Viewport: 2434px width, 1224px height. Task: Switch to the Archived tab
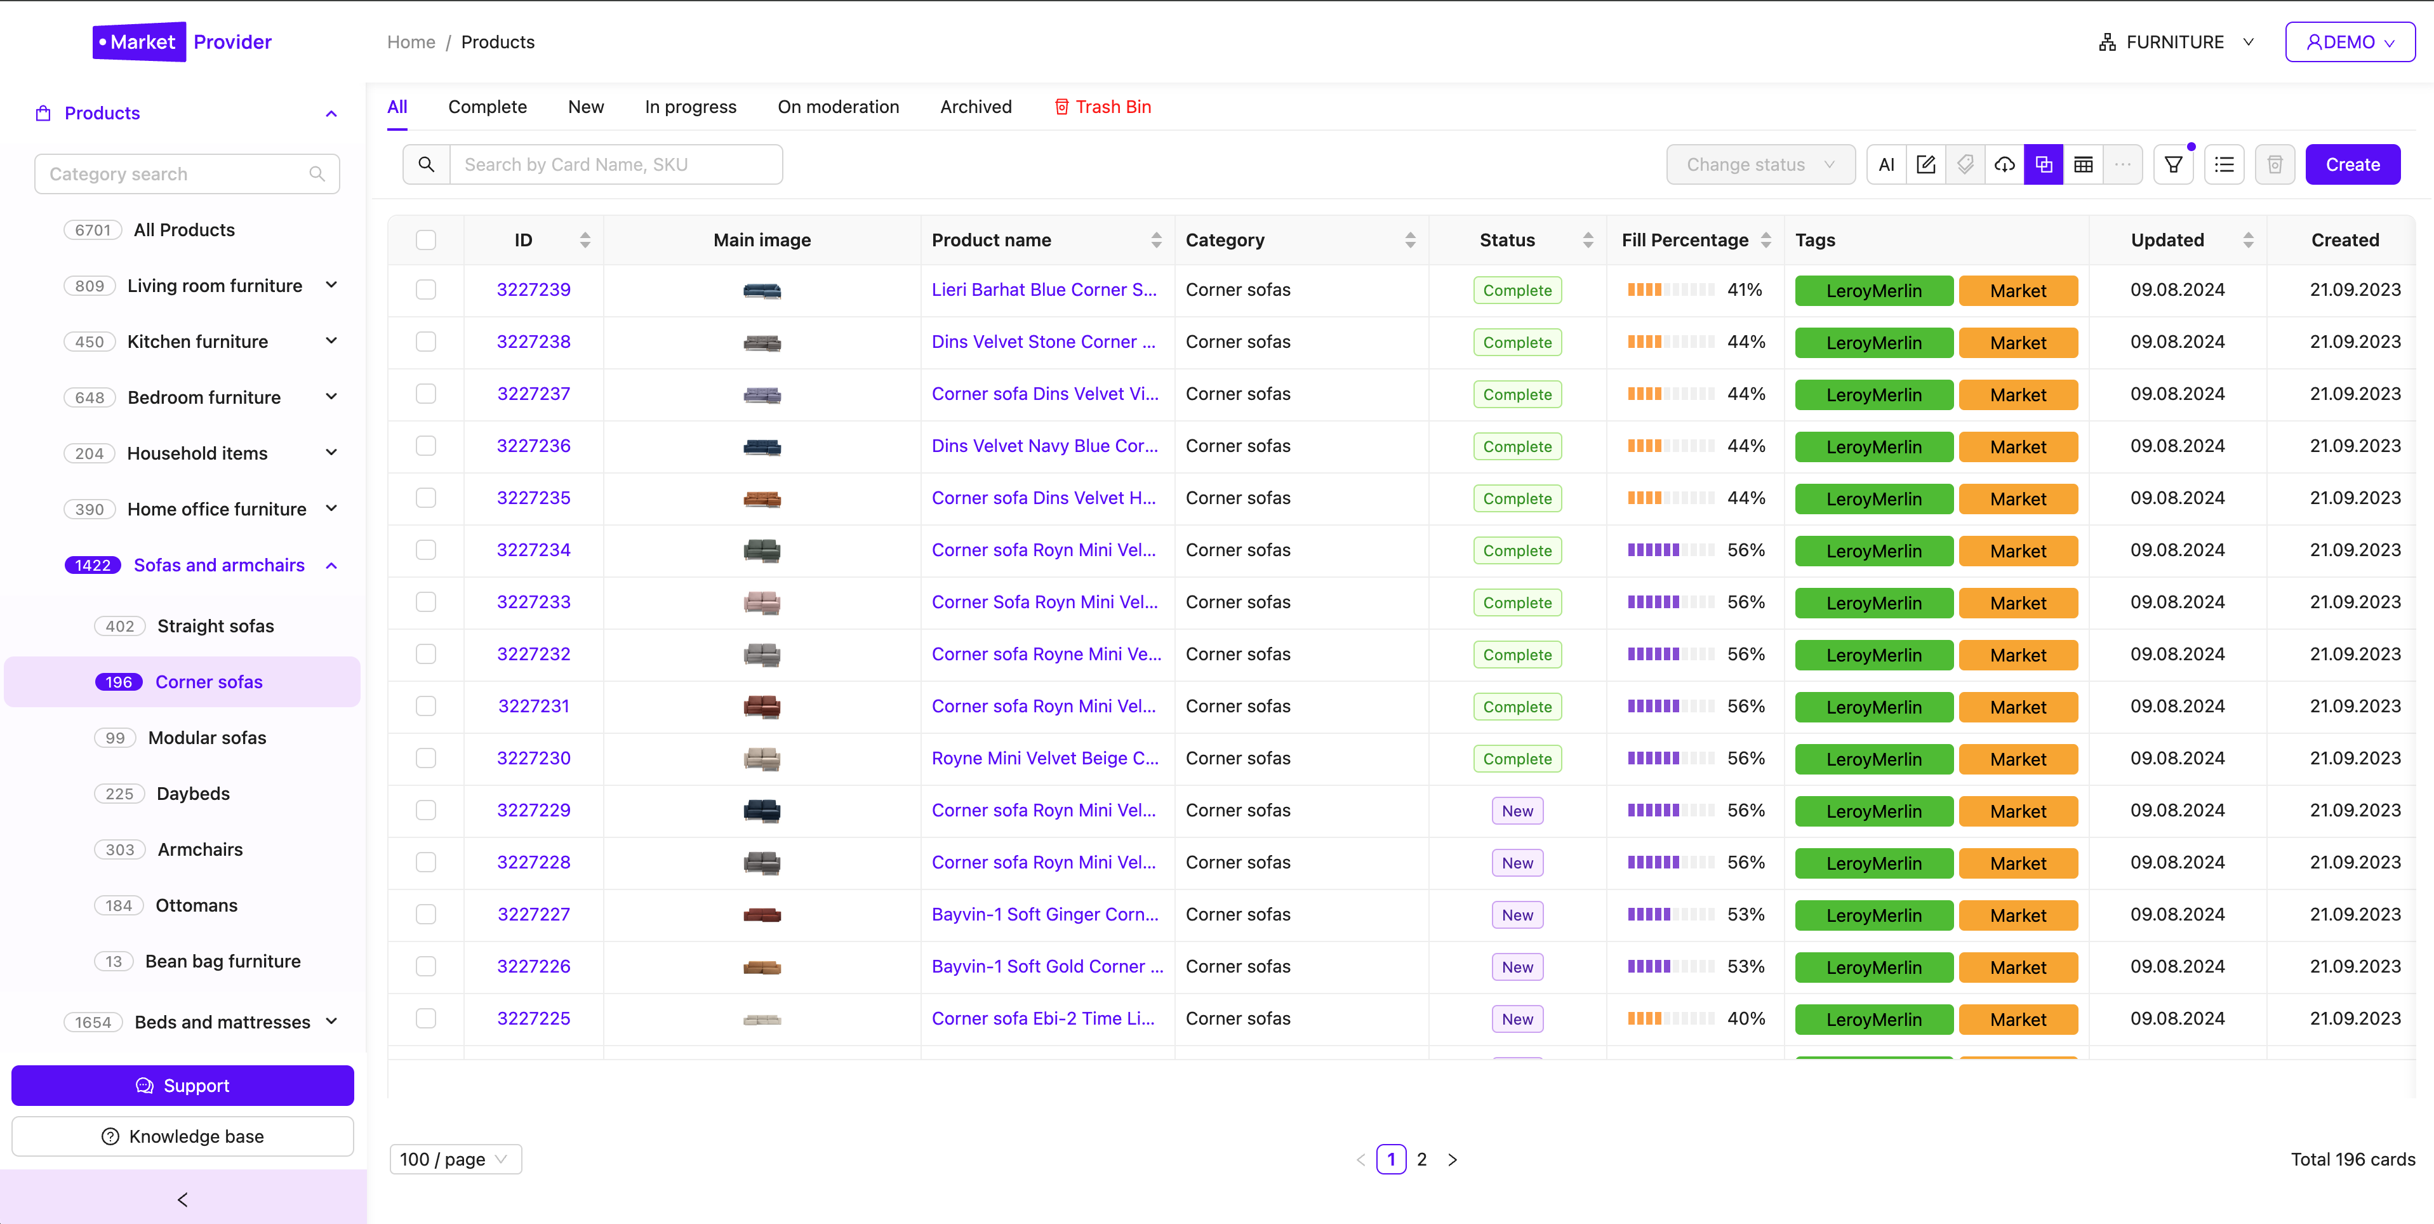[975, 107]
